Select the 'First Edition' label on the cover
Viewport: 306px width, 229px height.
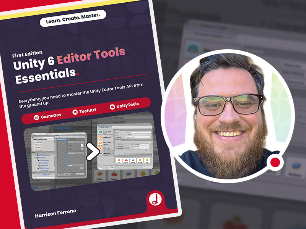pos(28,54)
